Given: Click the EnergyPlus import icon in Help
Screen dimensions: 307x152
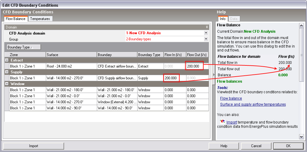Looking at the screenshot, I should click(x=223, y=122).
